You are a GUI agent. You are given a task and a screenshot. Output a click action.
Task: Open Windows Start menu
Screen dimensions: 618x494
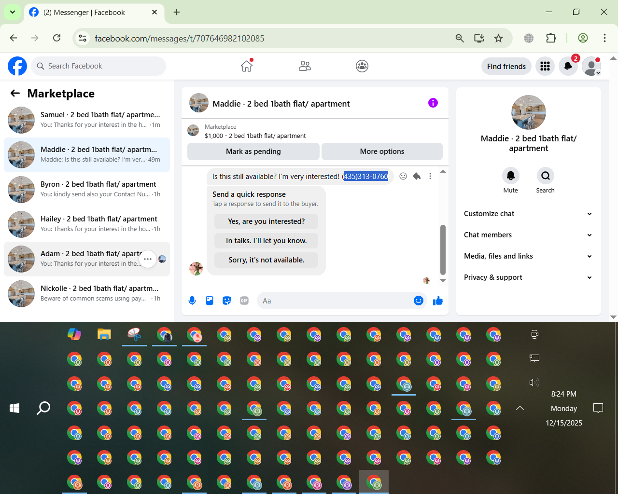[x=14, y=408]
